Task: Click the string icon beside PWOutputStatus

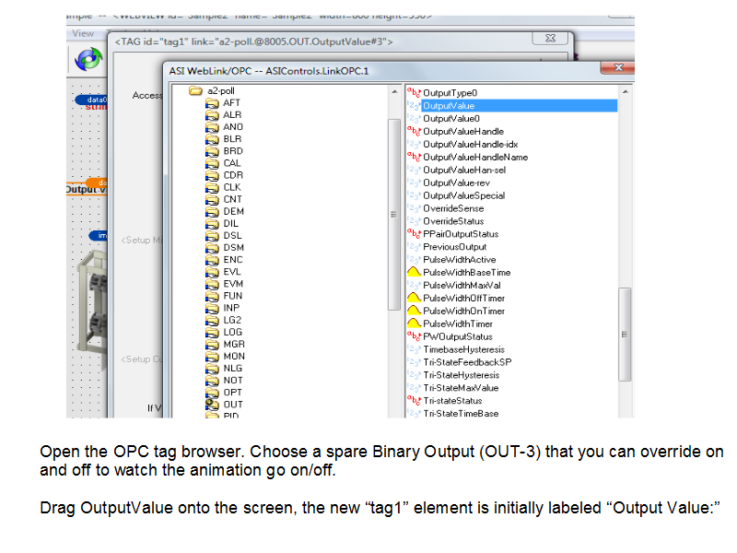Action: pyautogui.click(x=414, y=336)
